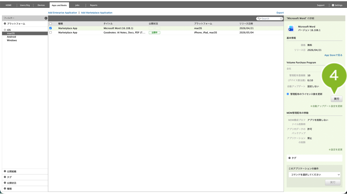Click the Microsoft Word app icon
The width and height of the screenshot is (347, 195).
pyautogui.click(x=291, y=28)
